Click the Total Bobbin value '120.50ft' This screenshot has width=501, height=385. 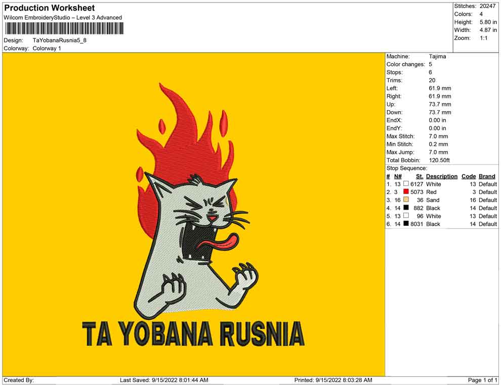[439, 160]
